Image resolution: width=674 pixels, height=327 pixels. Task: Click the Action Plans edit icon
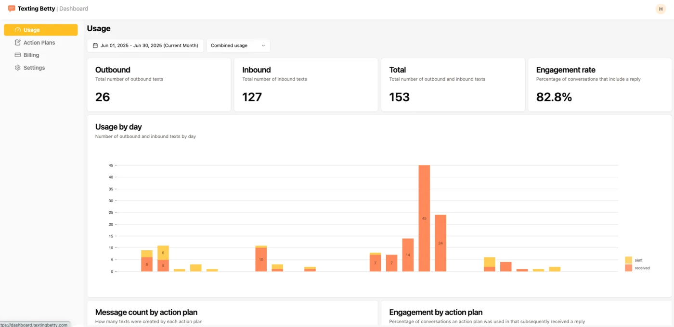[18, 42]
